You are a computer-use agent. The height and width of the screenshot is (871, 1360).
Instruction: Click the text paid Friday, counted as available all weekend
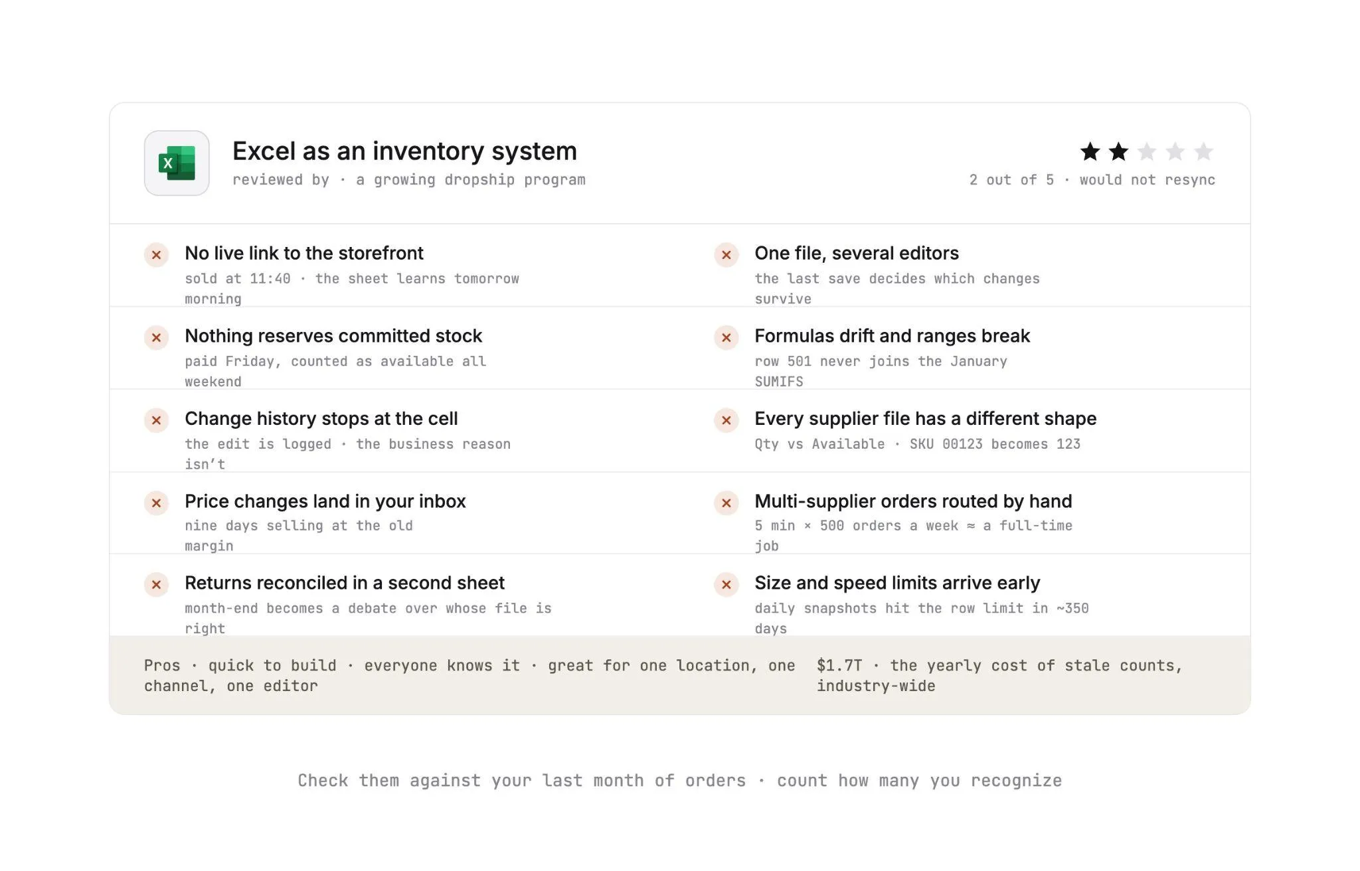[x=335, y=371]
